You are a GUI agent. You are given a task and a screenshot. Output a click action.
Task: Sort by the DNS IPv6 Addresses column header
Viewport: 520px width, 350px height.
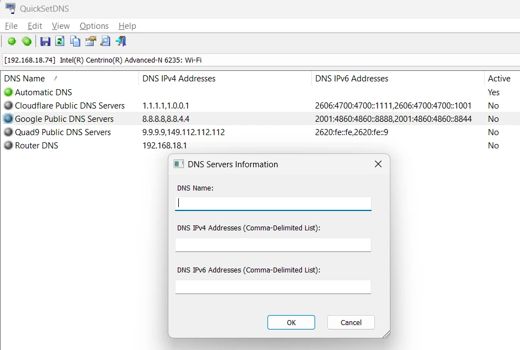[x=398, y=79]
